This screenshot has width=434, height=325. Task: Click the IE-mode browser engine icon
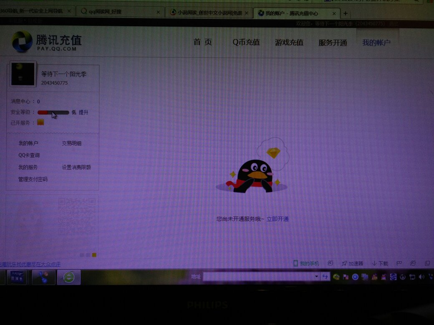tap(413, 263)
